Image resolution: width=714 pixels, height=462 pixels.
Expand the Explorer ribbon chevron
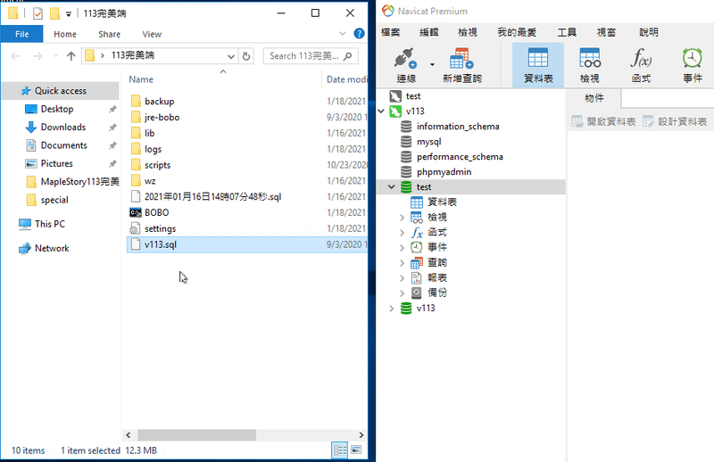343,33
